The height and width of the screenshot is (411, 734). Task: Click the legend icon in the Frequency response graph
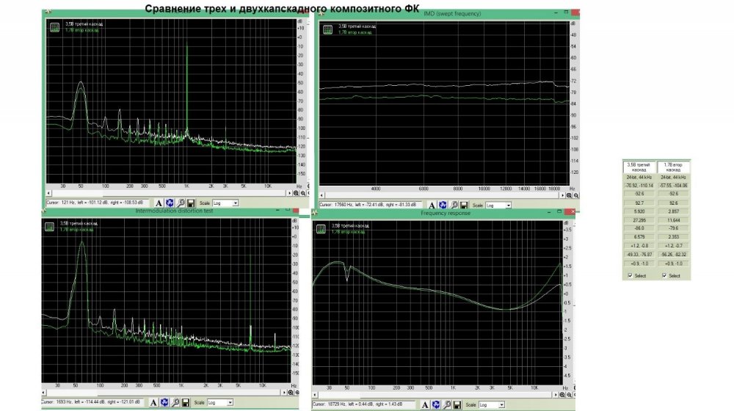coord(321,229)
